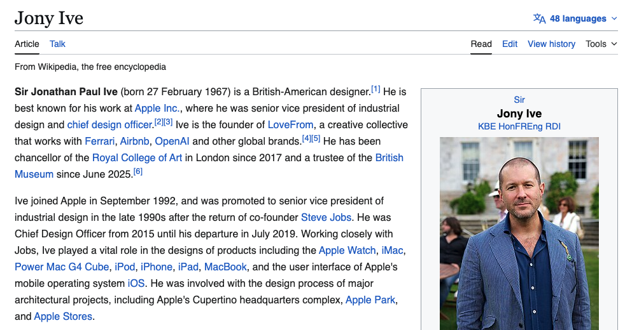Open the Apple Watch link
The height and width of the screenshot is (330, 632).
pyautogui.click(x=347, y=250)
